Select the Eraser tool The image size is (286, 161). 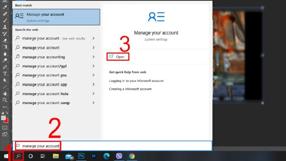coord(5,40)
